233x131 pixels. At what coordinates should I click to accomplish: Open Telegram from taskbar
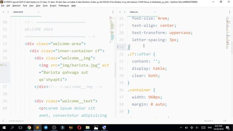46,128
